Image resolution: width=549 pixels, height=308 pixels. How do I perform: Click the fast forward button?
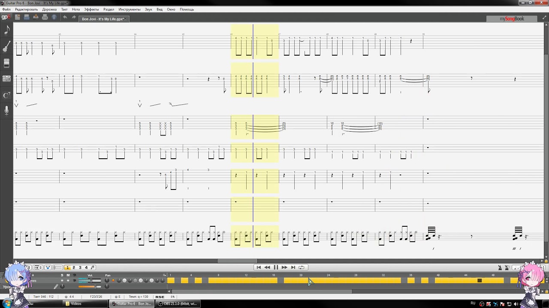[x=284, y=267]
